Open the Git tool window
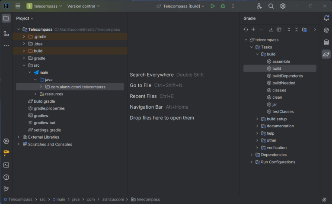332x204 pixels. [x=6, y=189]
